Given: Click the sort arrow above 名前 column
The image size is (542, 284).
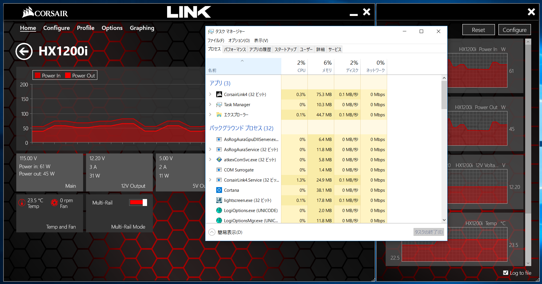Looking at the screenshot, I should pos(242,61).
